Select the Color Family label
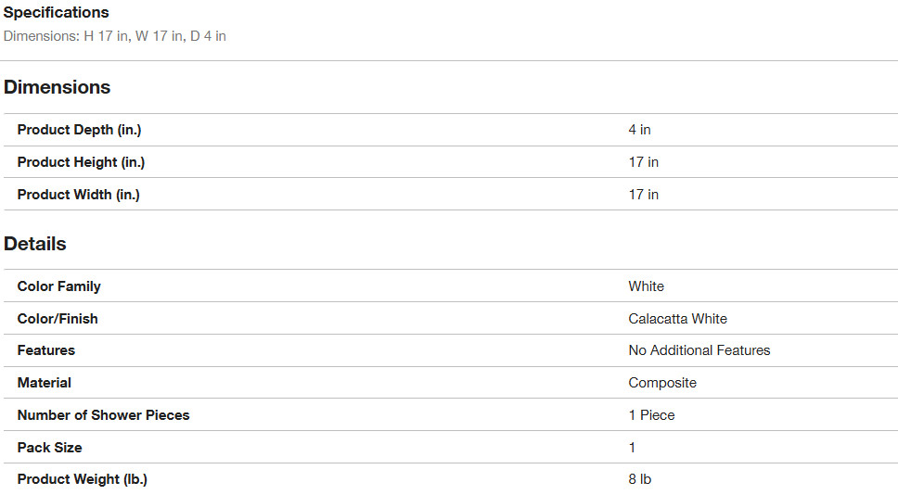Screen dimensions: 898x495 [x=58, y=286]
